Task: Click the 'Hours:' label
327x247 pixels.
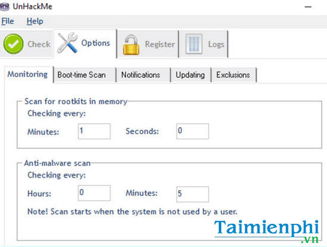Action: tap(39, 194)
